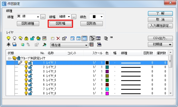This screenshot has height=107, width=178.
Task: Toggle visibility bulb of レイヤ_5
Action: pos(26,80)
